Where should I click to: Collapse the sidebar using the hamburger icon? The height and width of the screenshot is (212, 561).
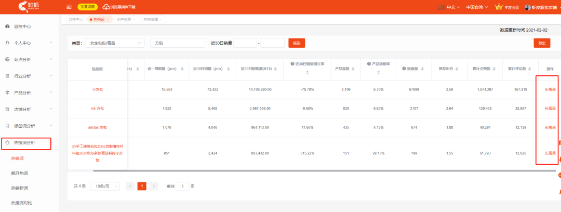click(x=69, y=7)
